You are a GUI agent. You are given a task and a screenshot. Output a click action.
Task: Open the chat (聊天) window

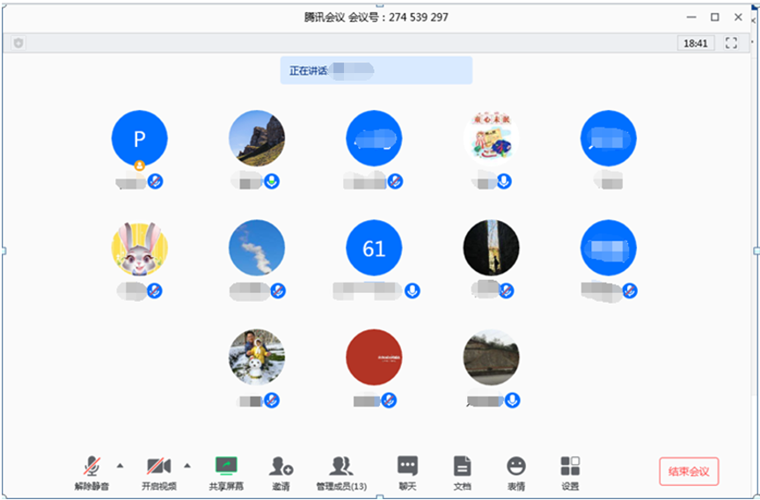406,467
